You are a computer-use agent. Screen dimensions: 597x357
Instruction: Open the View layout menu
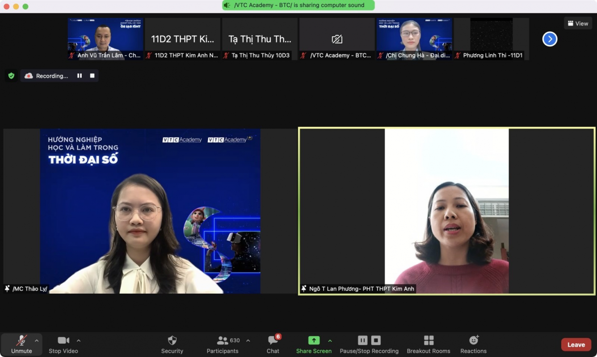point(578,23)
